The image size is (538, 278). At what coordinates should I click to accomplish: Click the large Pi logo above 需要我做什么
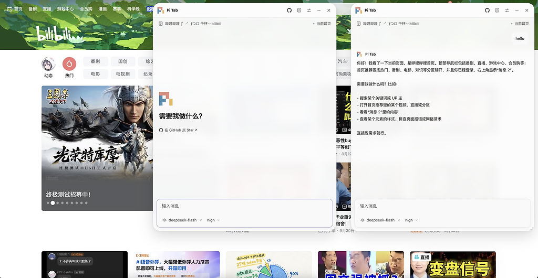(165, 99)
